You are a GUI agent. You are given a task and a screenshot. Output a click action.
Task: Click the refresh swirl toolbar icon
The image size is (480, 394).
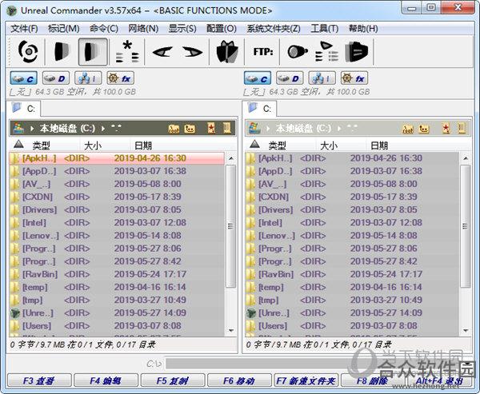(28, 51)
